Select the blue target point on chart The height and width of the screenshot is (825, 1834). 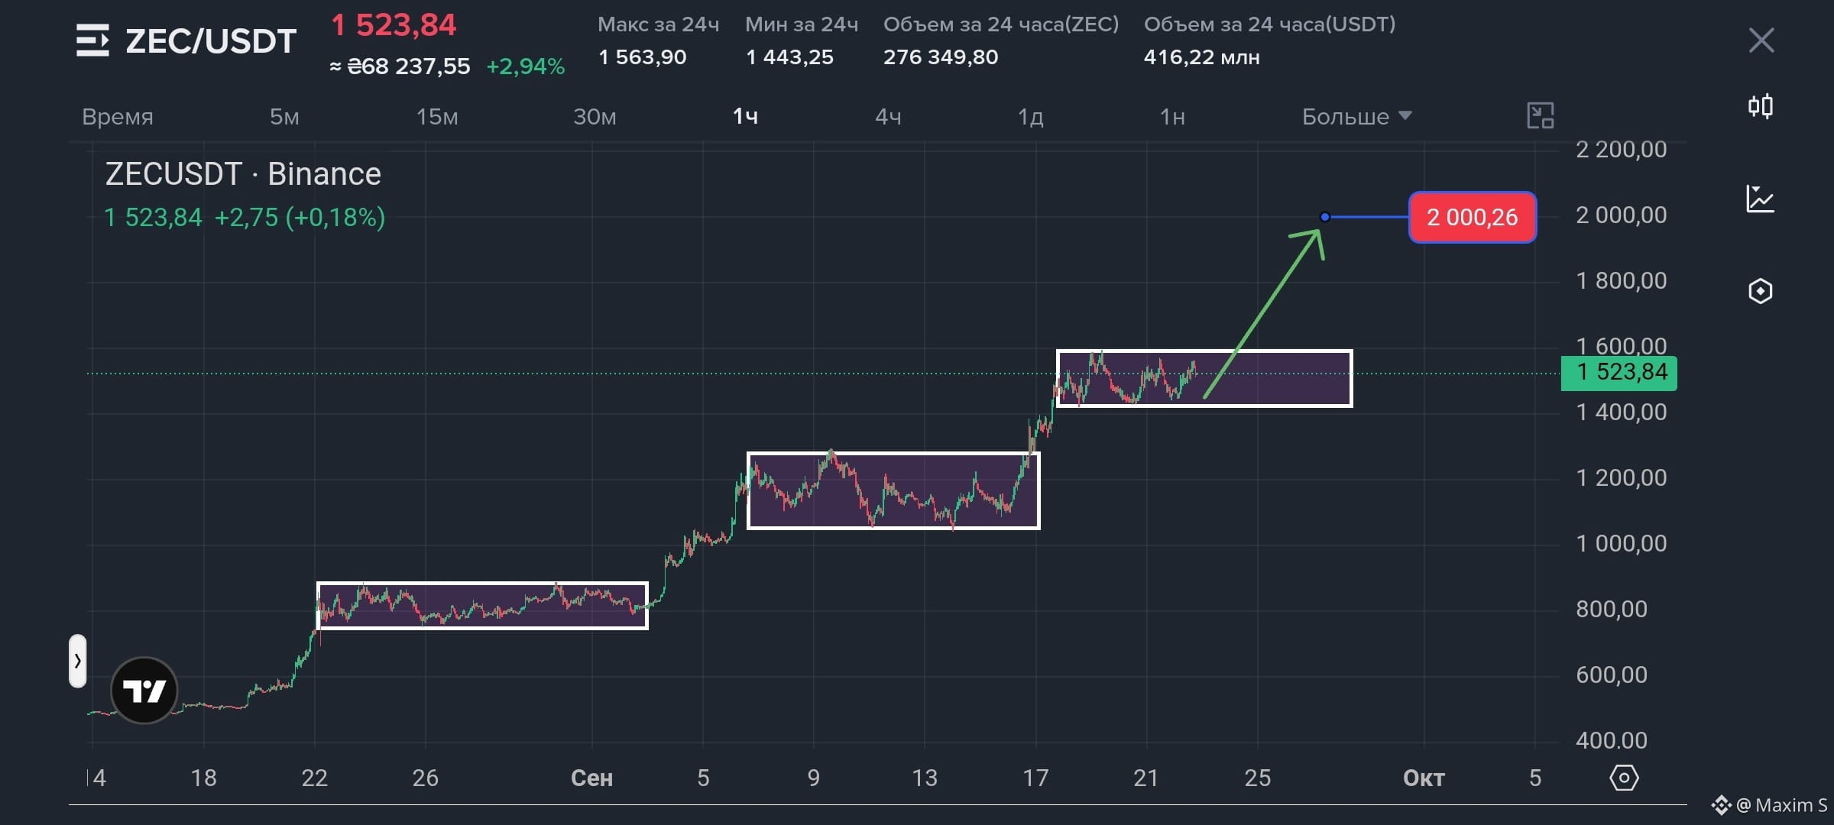click(1325, 217)
